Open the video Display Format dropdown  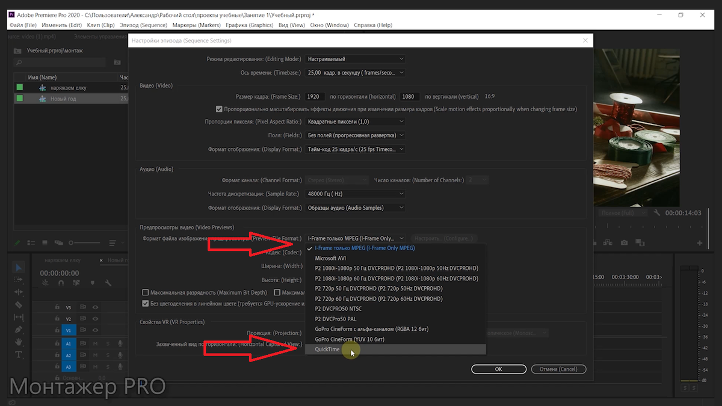click(355, 149)
